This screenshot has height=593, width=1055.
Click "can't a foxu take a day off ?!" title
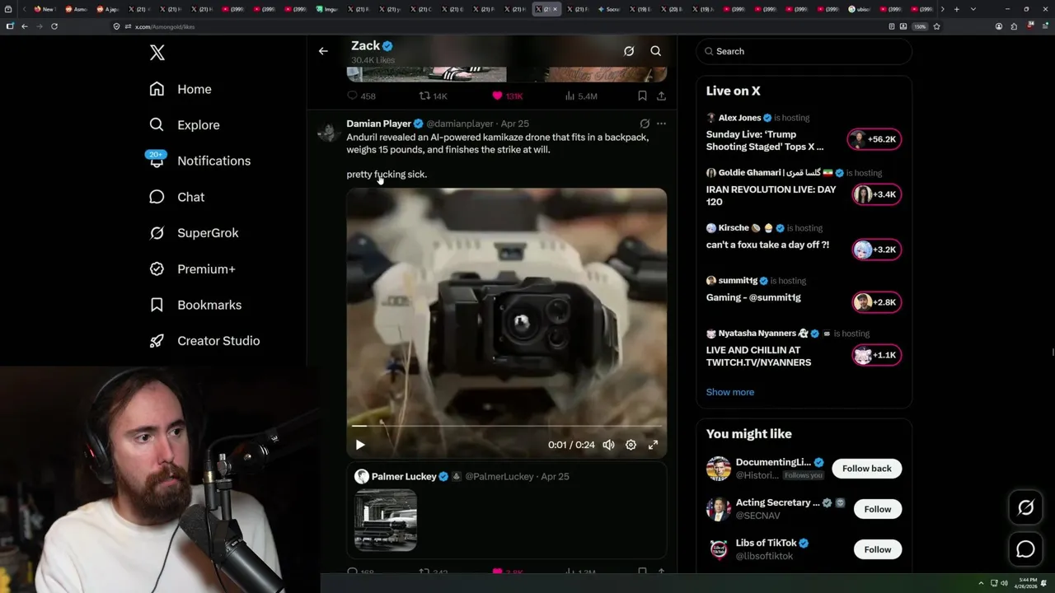coord(767,245)
